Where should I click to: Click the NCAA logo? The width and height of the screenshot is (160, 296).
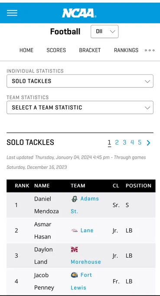pos(79,13)
